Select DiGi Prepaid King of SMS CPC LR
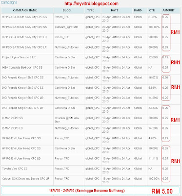 click(x=22, y=108)
